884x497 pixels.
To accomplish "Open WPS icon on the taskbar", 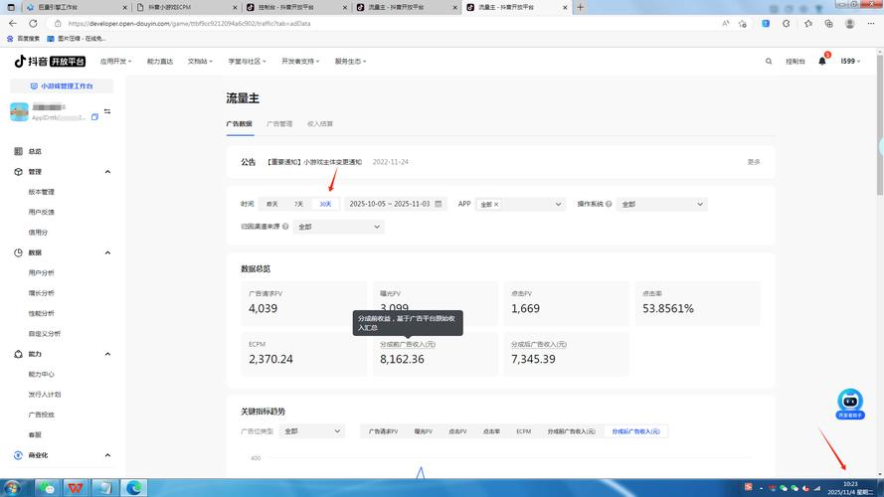I will pos(75,487).
